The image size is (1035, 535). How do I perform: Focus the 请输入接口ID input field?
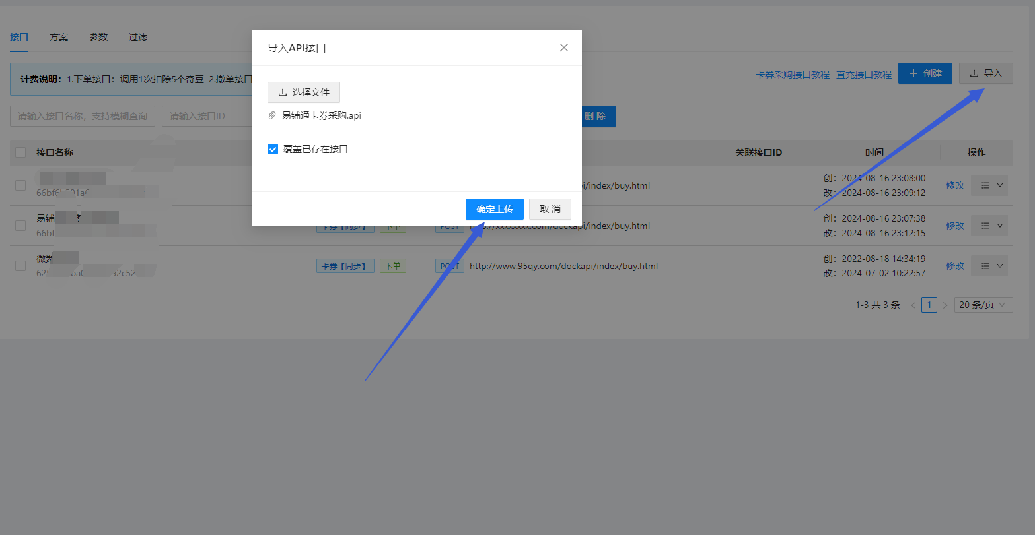click(207, 116)
